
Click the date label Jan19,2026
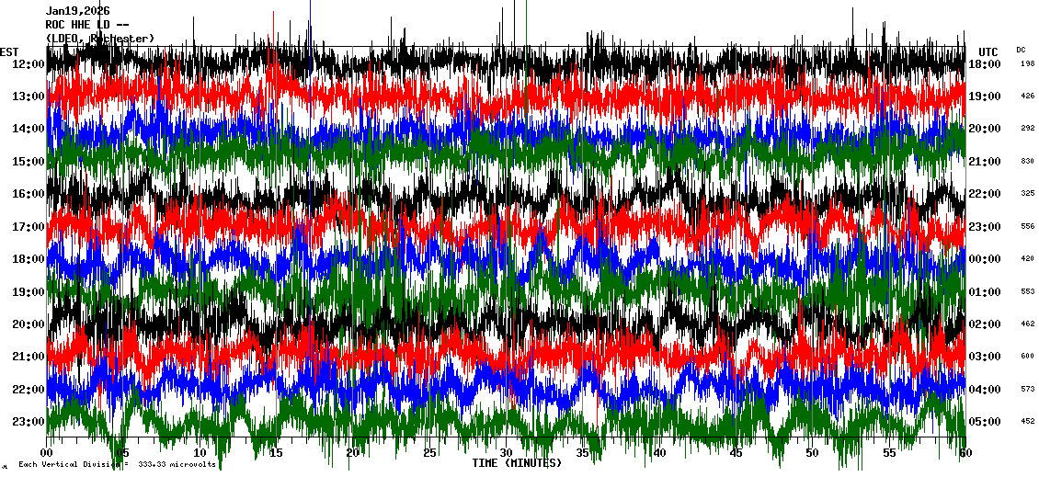[77, 11]
